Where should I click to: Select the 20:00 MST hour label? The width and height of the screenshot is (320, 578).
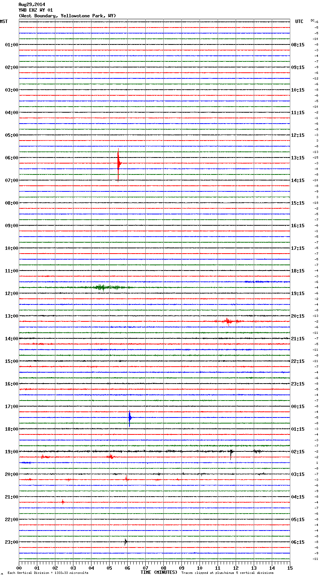point(12,474)
